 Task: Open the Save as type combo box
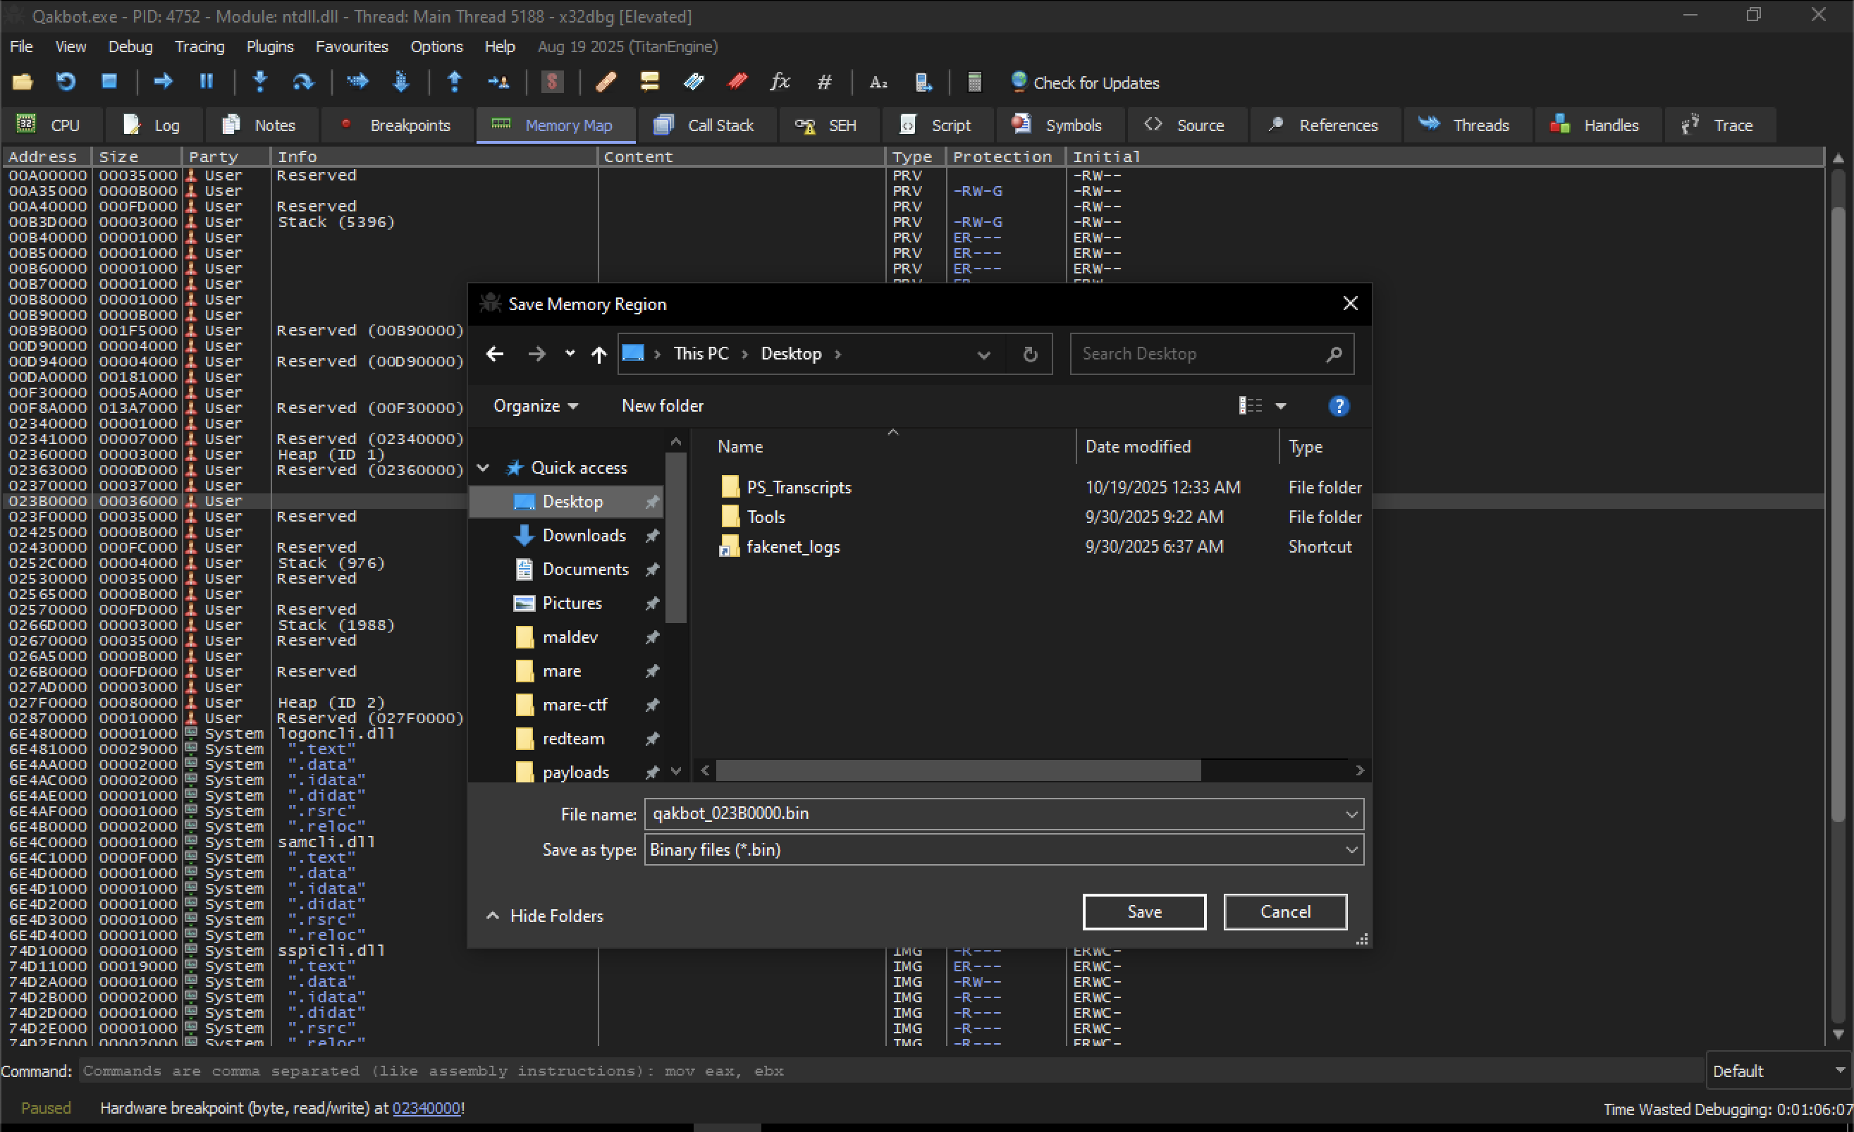coord(1004,850)
